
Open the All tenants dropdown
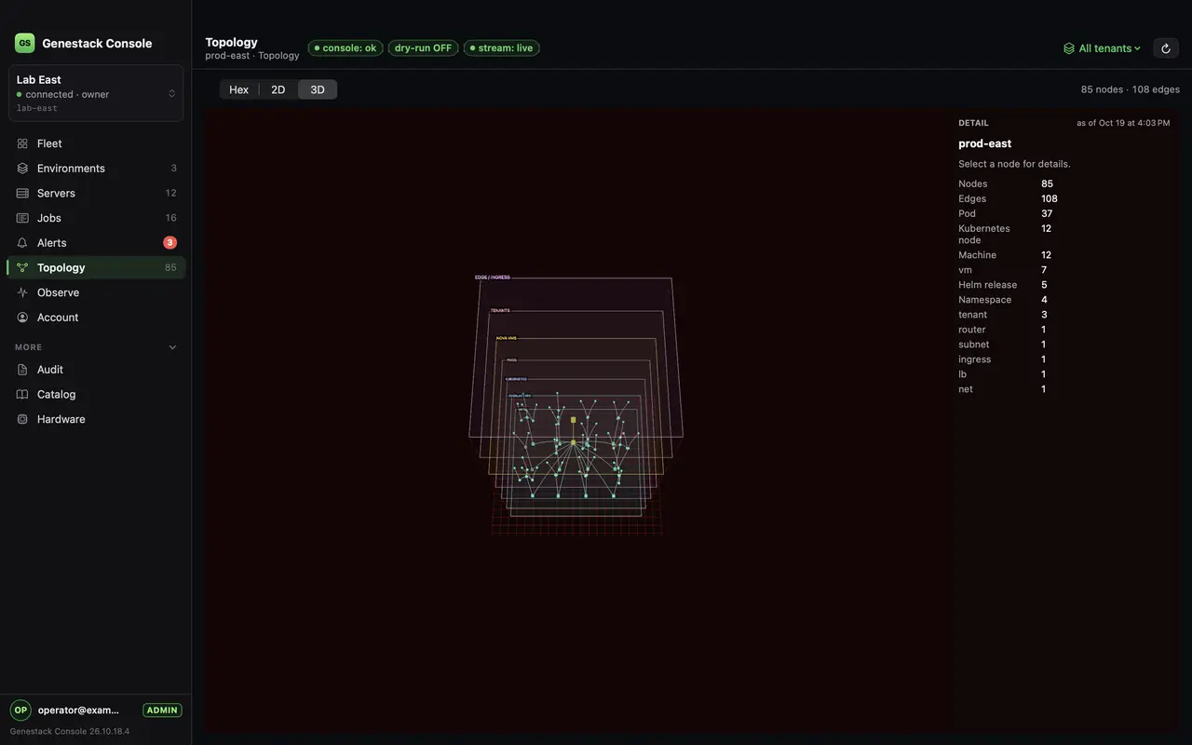pos(1103,48)
